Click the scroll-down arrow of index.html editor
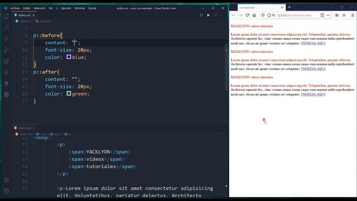Image resolution: width=357 pixels, height=201 pixels. tap(226, 186)
